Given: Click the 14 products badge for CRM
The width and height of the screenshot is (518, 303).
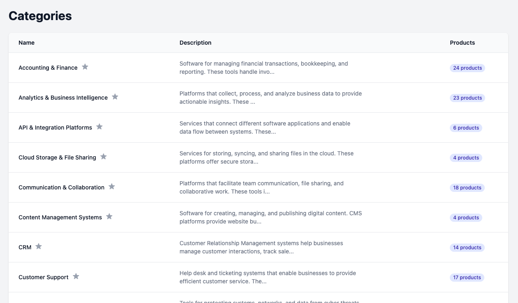Looking at the screenshot, I should (x=467, y=247).
